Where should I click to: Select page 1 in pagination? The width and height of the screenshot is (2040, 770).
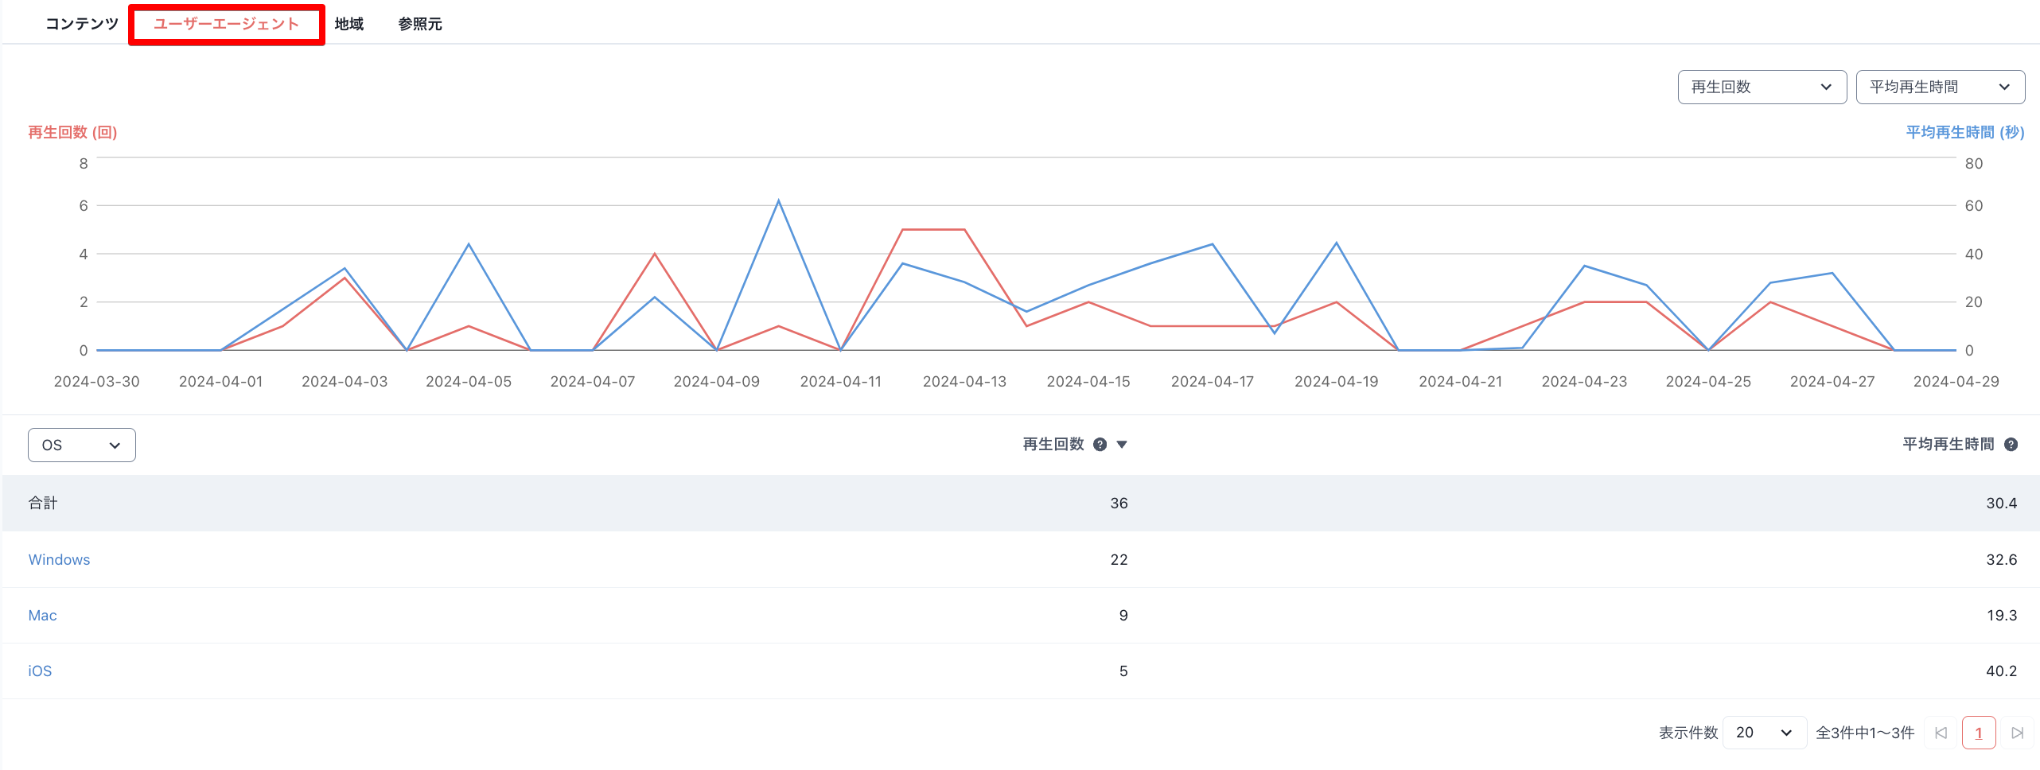1979,733
